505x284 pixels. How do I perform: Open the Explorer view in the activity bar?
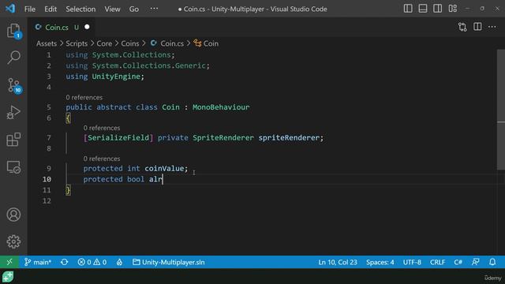(x=13, y=32)
